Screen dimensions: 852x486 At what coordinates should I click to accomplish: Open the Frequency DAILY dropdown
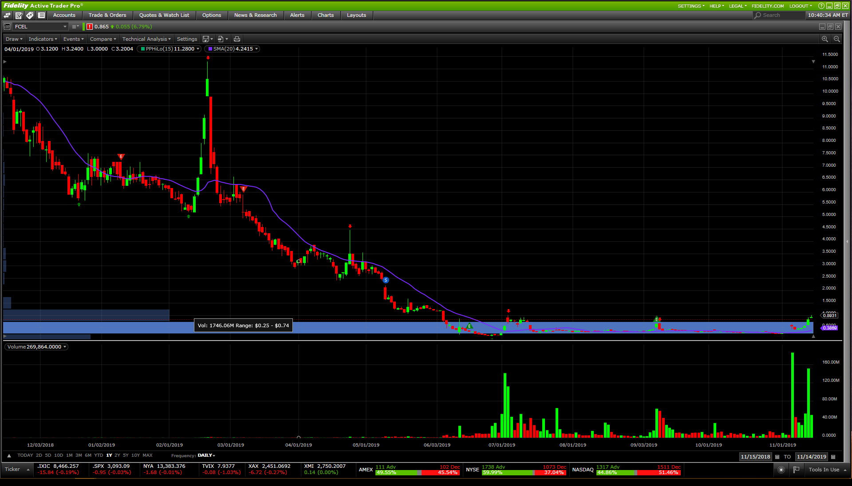tap(206, 455)
